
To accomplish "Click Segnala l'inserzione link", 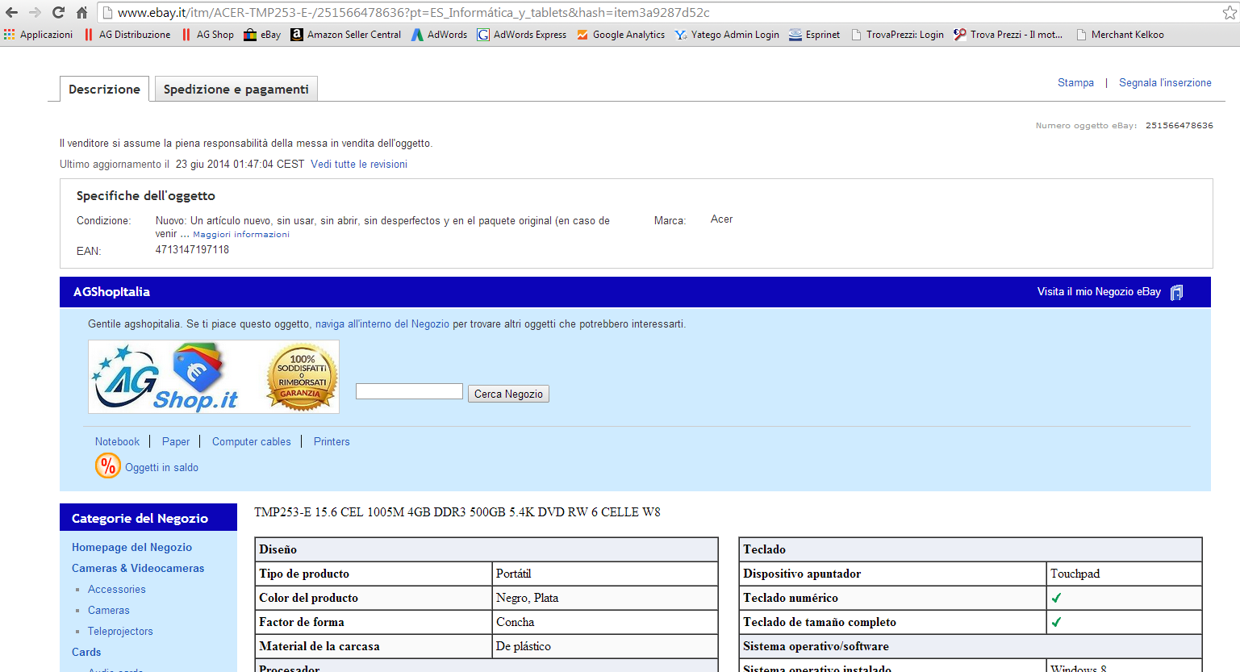I will (1165, 82).
